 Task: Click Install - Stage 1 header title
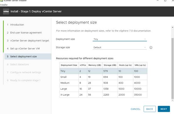click(x=36, y=11)
